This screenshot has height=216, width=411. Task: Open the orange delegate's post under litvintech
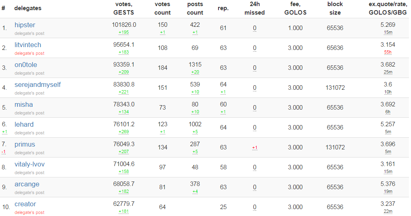[x=29, y=53]
